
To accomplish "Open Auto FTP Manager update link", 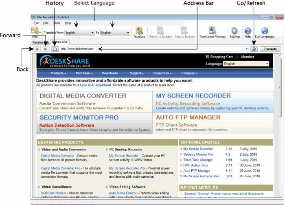I will [197, 171].
